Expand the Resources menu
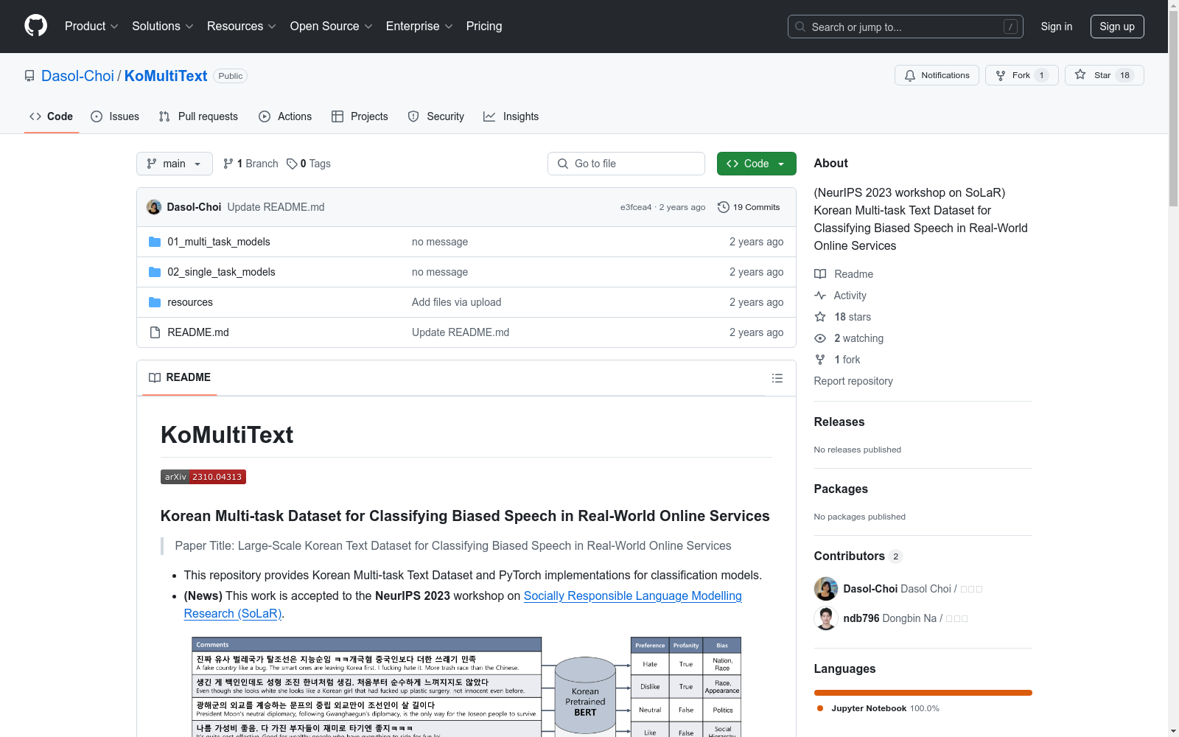The width and height of the screenshot is (1179, 737). pyautogui.click(x=242, y=27)
